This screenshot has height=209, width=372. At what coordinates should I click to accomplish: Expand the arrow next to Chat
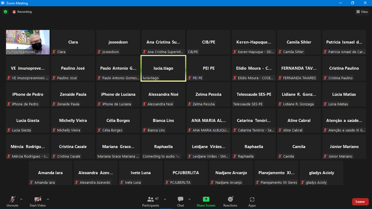(x=189, y=199)
